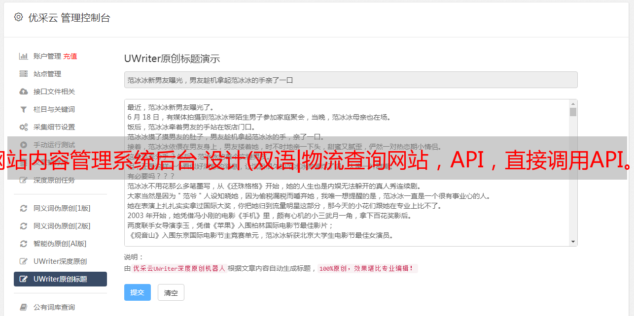Click the heading UWriter原创标题演示

coord(172,59)
